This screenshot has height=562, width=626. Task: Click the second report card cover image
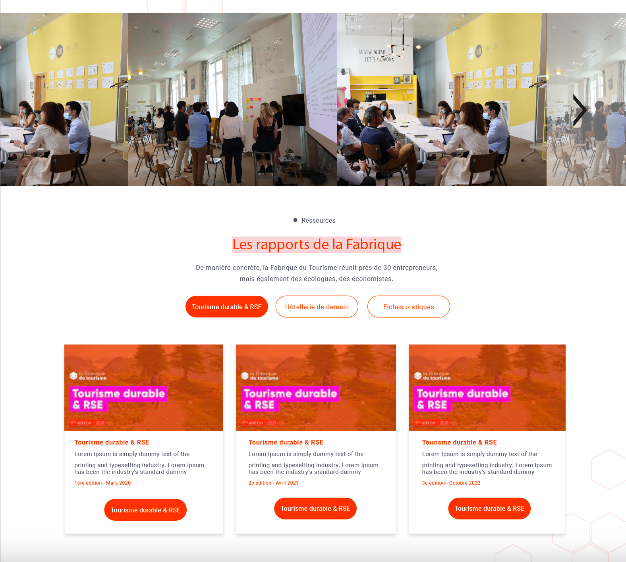coord(316,388)
